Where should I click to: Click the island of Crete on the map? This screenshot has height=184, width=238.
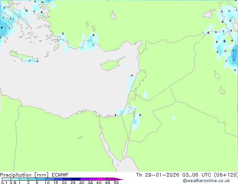tap(24, 57)
